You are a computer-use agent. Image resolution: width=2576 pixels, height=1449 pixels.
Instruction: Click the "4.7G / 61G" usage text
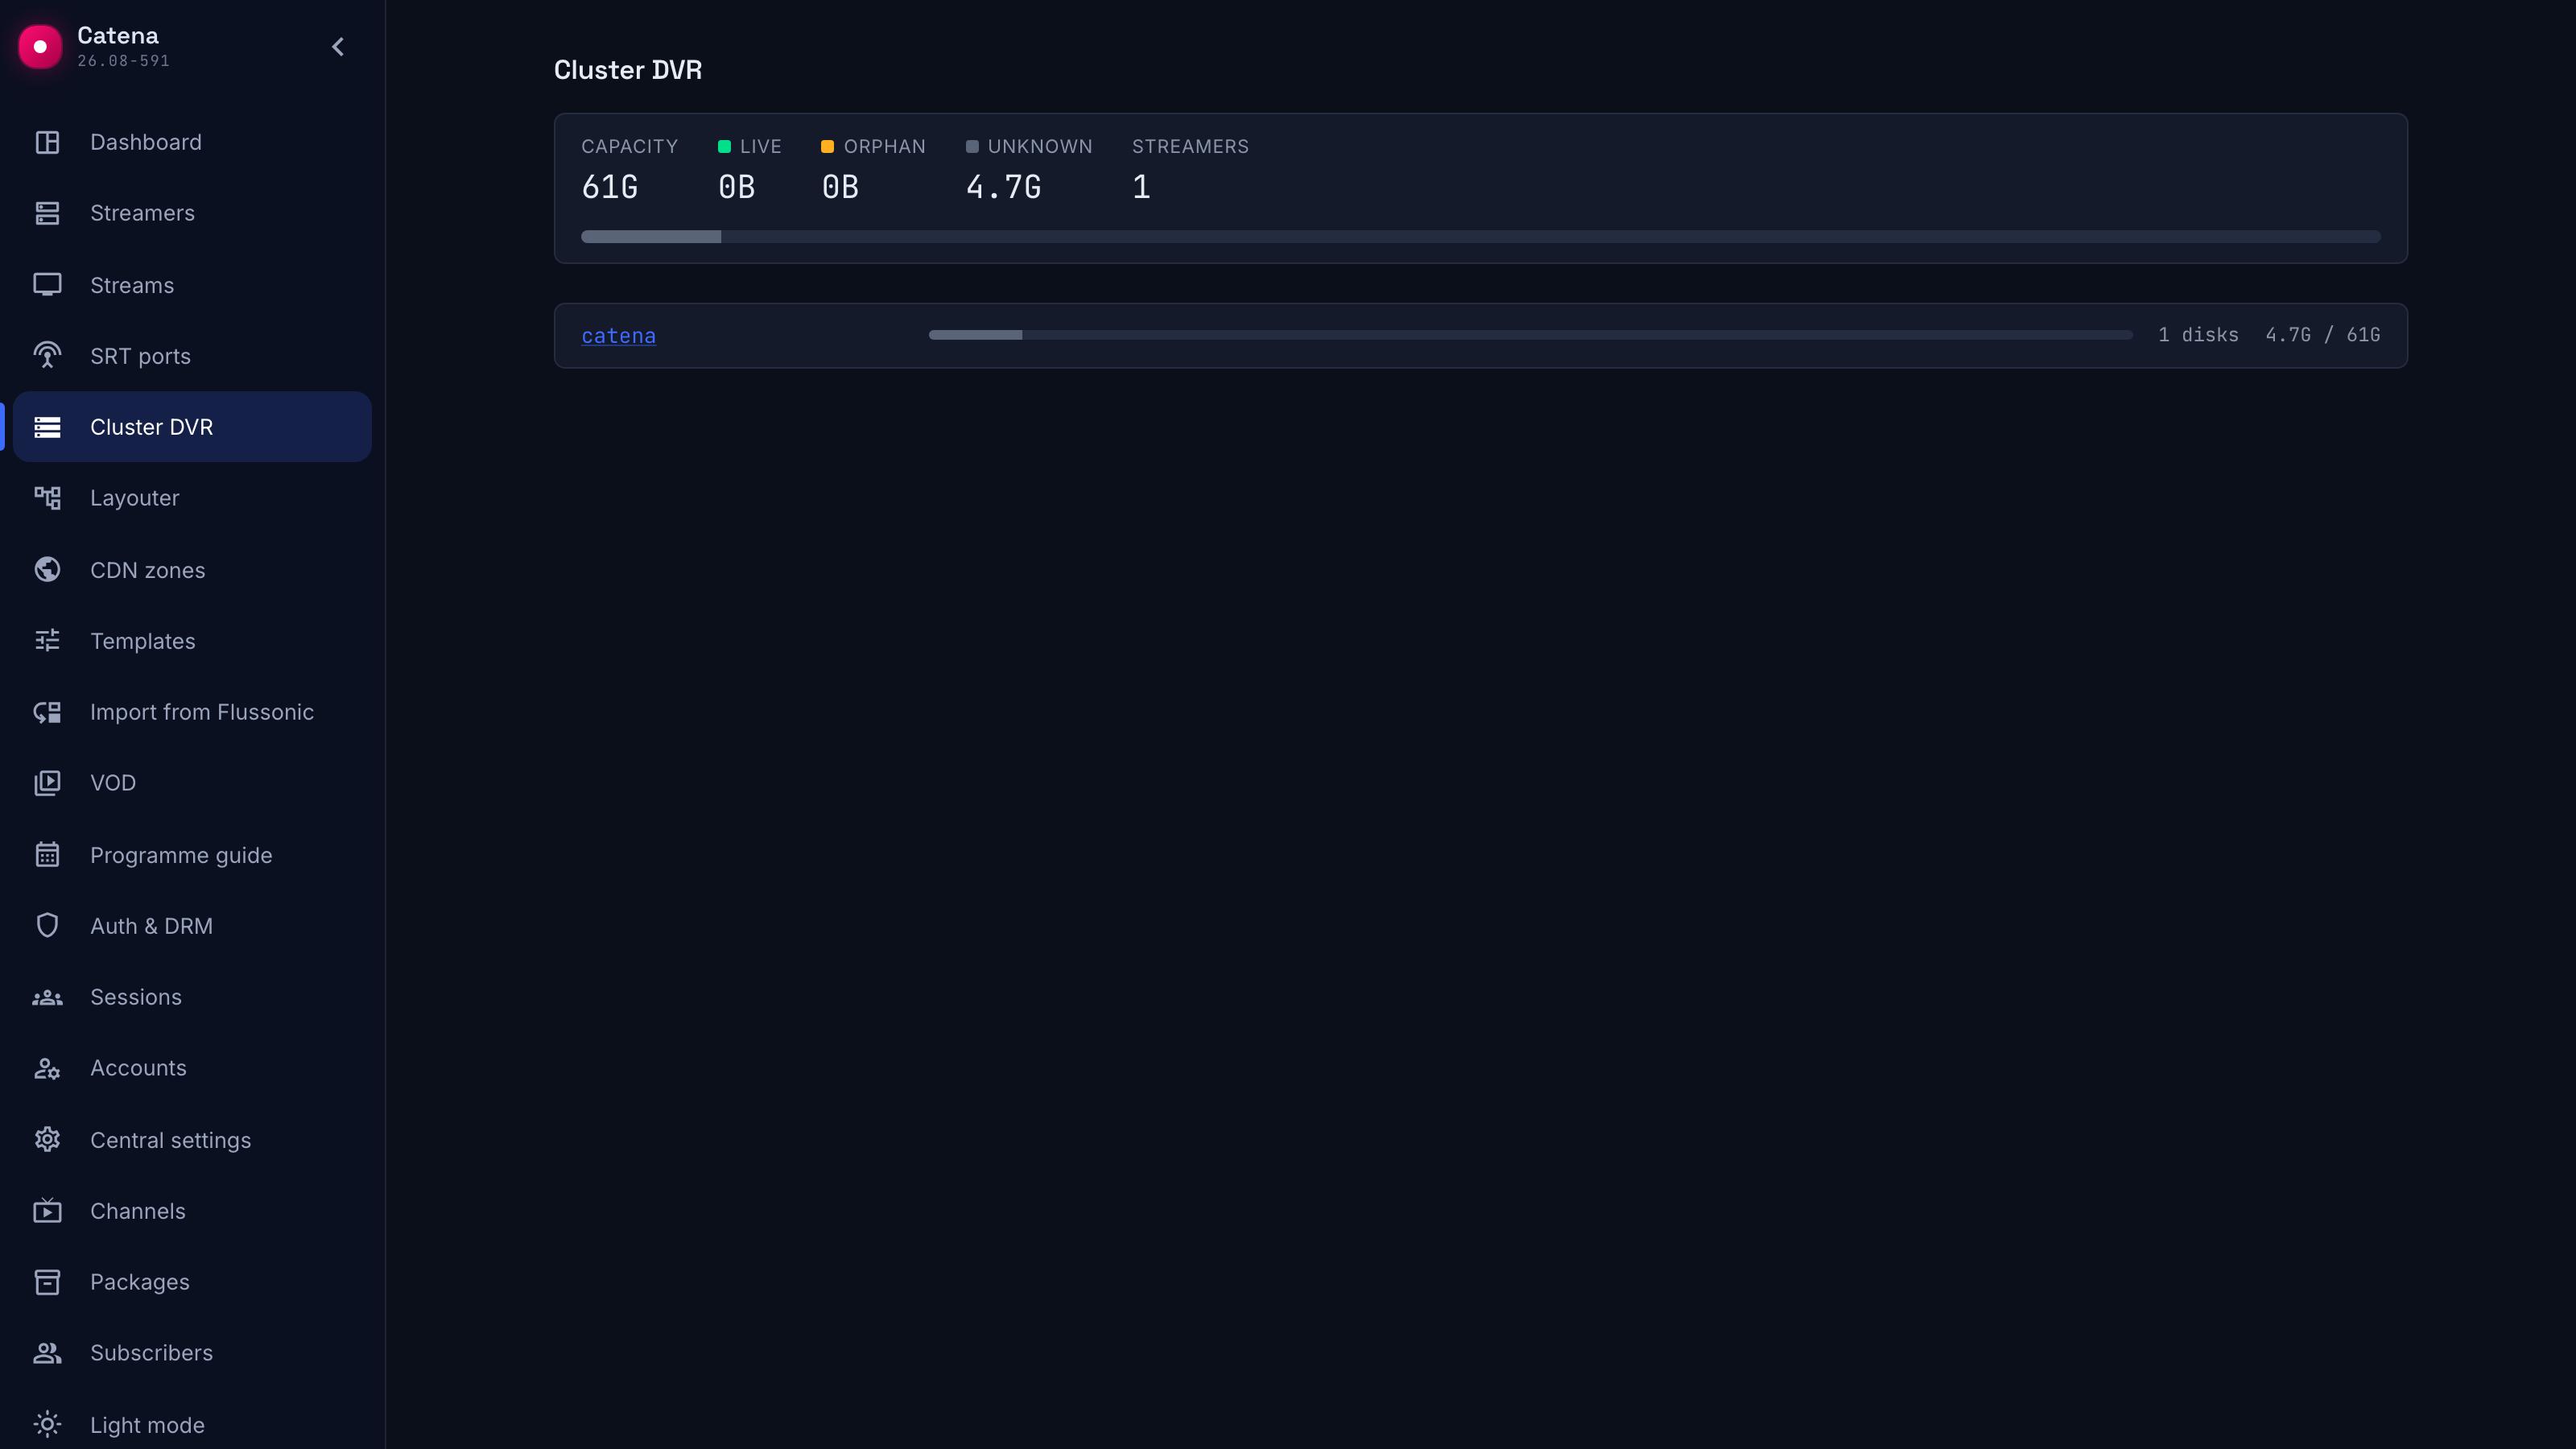tap(2322, 335)
